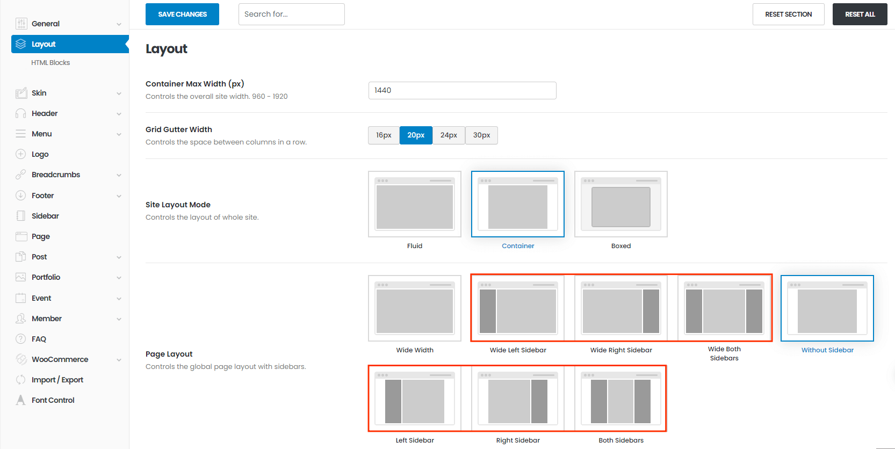Click the Footer icon in sidebar
This screenshot has height=449, width=895.
point(21,195)
